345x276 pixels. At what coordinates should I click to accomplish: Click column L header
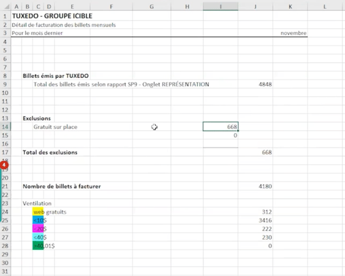[x=325, y=7]
